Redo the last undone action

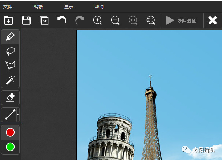tap(80, 20)
